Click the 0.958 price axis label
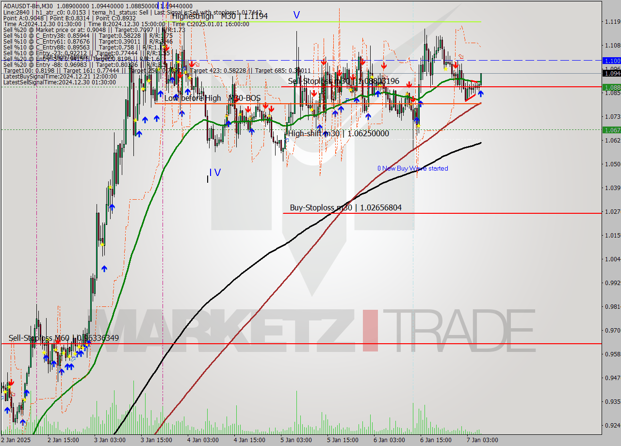The image size is (621, 446). tap(612, 354)
